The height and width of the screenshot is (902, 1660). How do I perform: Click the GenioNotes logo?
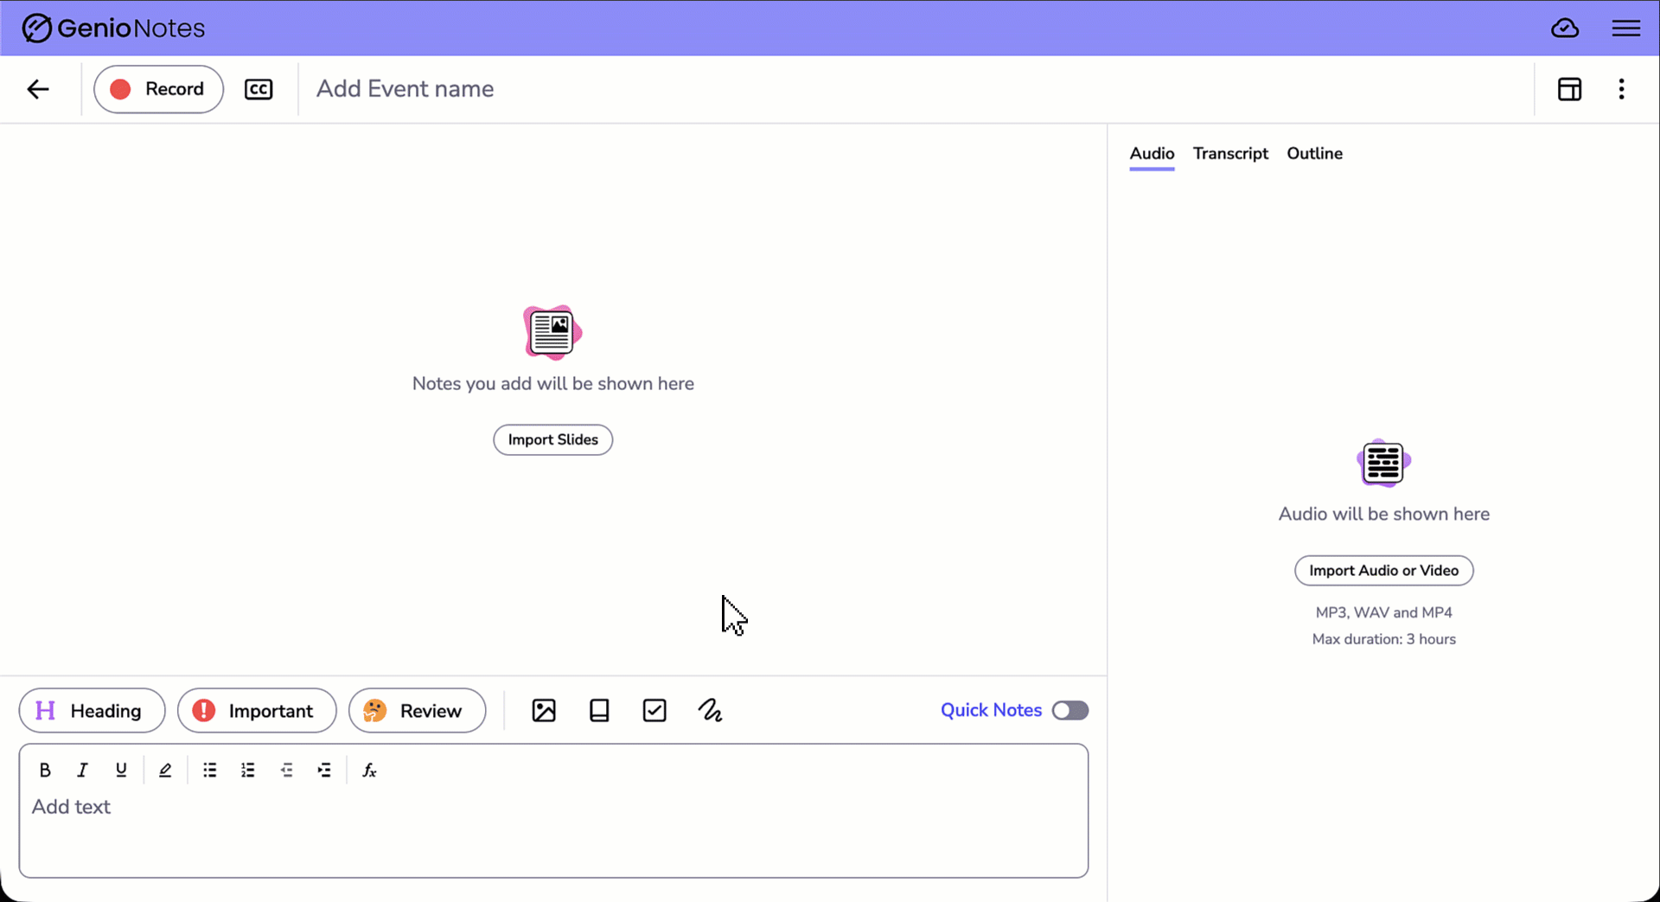click(x=113, y=29)
